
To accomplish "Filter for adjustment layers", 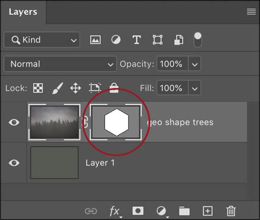I will [116, 40].
